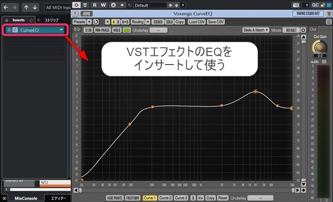
Task: Enable Write automation W button
Action: pyautogui.click(x=103, y=5)
